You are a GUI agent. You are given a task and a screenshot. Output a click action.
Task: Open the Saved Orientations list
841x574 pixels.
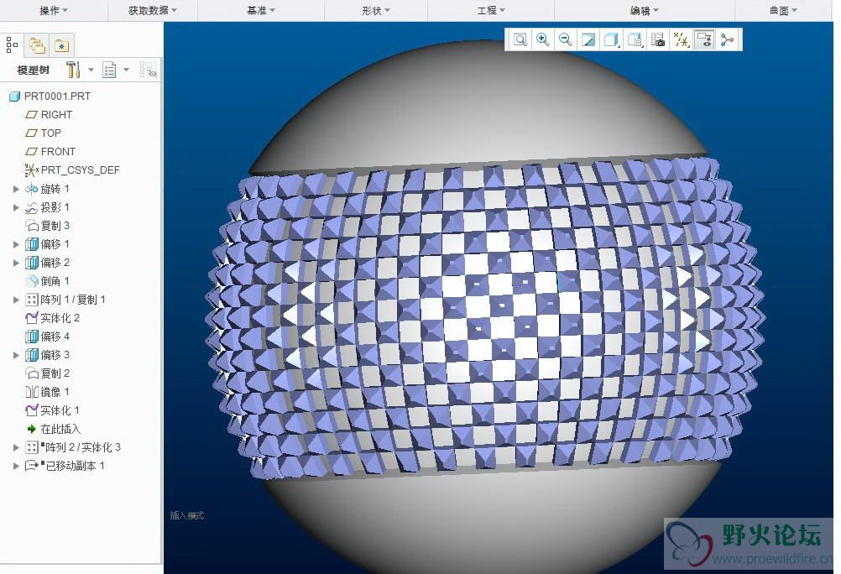[x=635, y=39]
